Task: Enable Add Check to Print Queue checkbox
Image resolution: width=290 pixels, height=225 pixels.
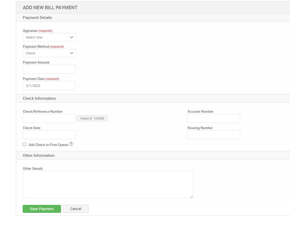Action: [24, 144]
